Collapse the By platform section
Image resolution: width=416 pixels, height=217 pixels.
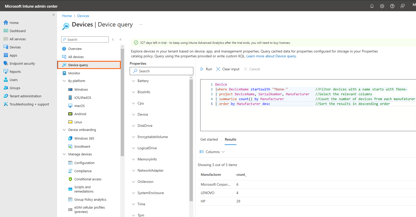(x=64, y=81)
